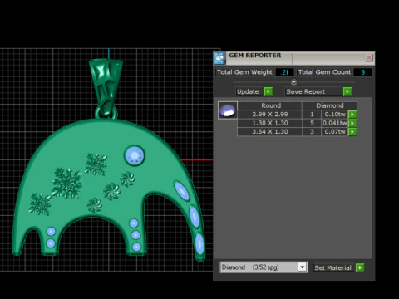Click the Diamond column header

[329, 105]
